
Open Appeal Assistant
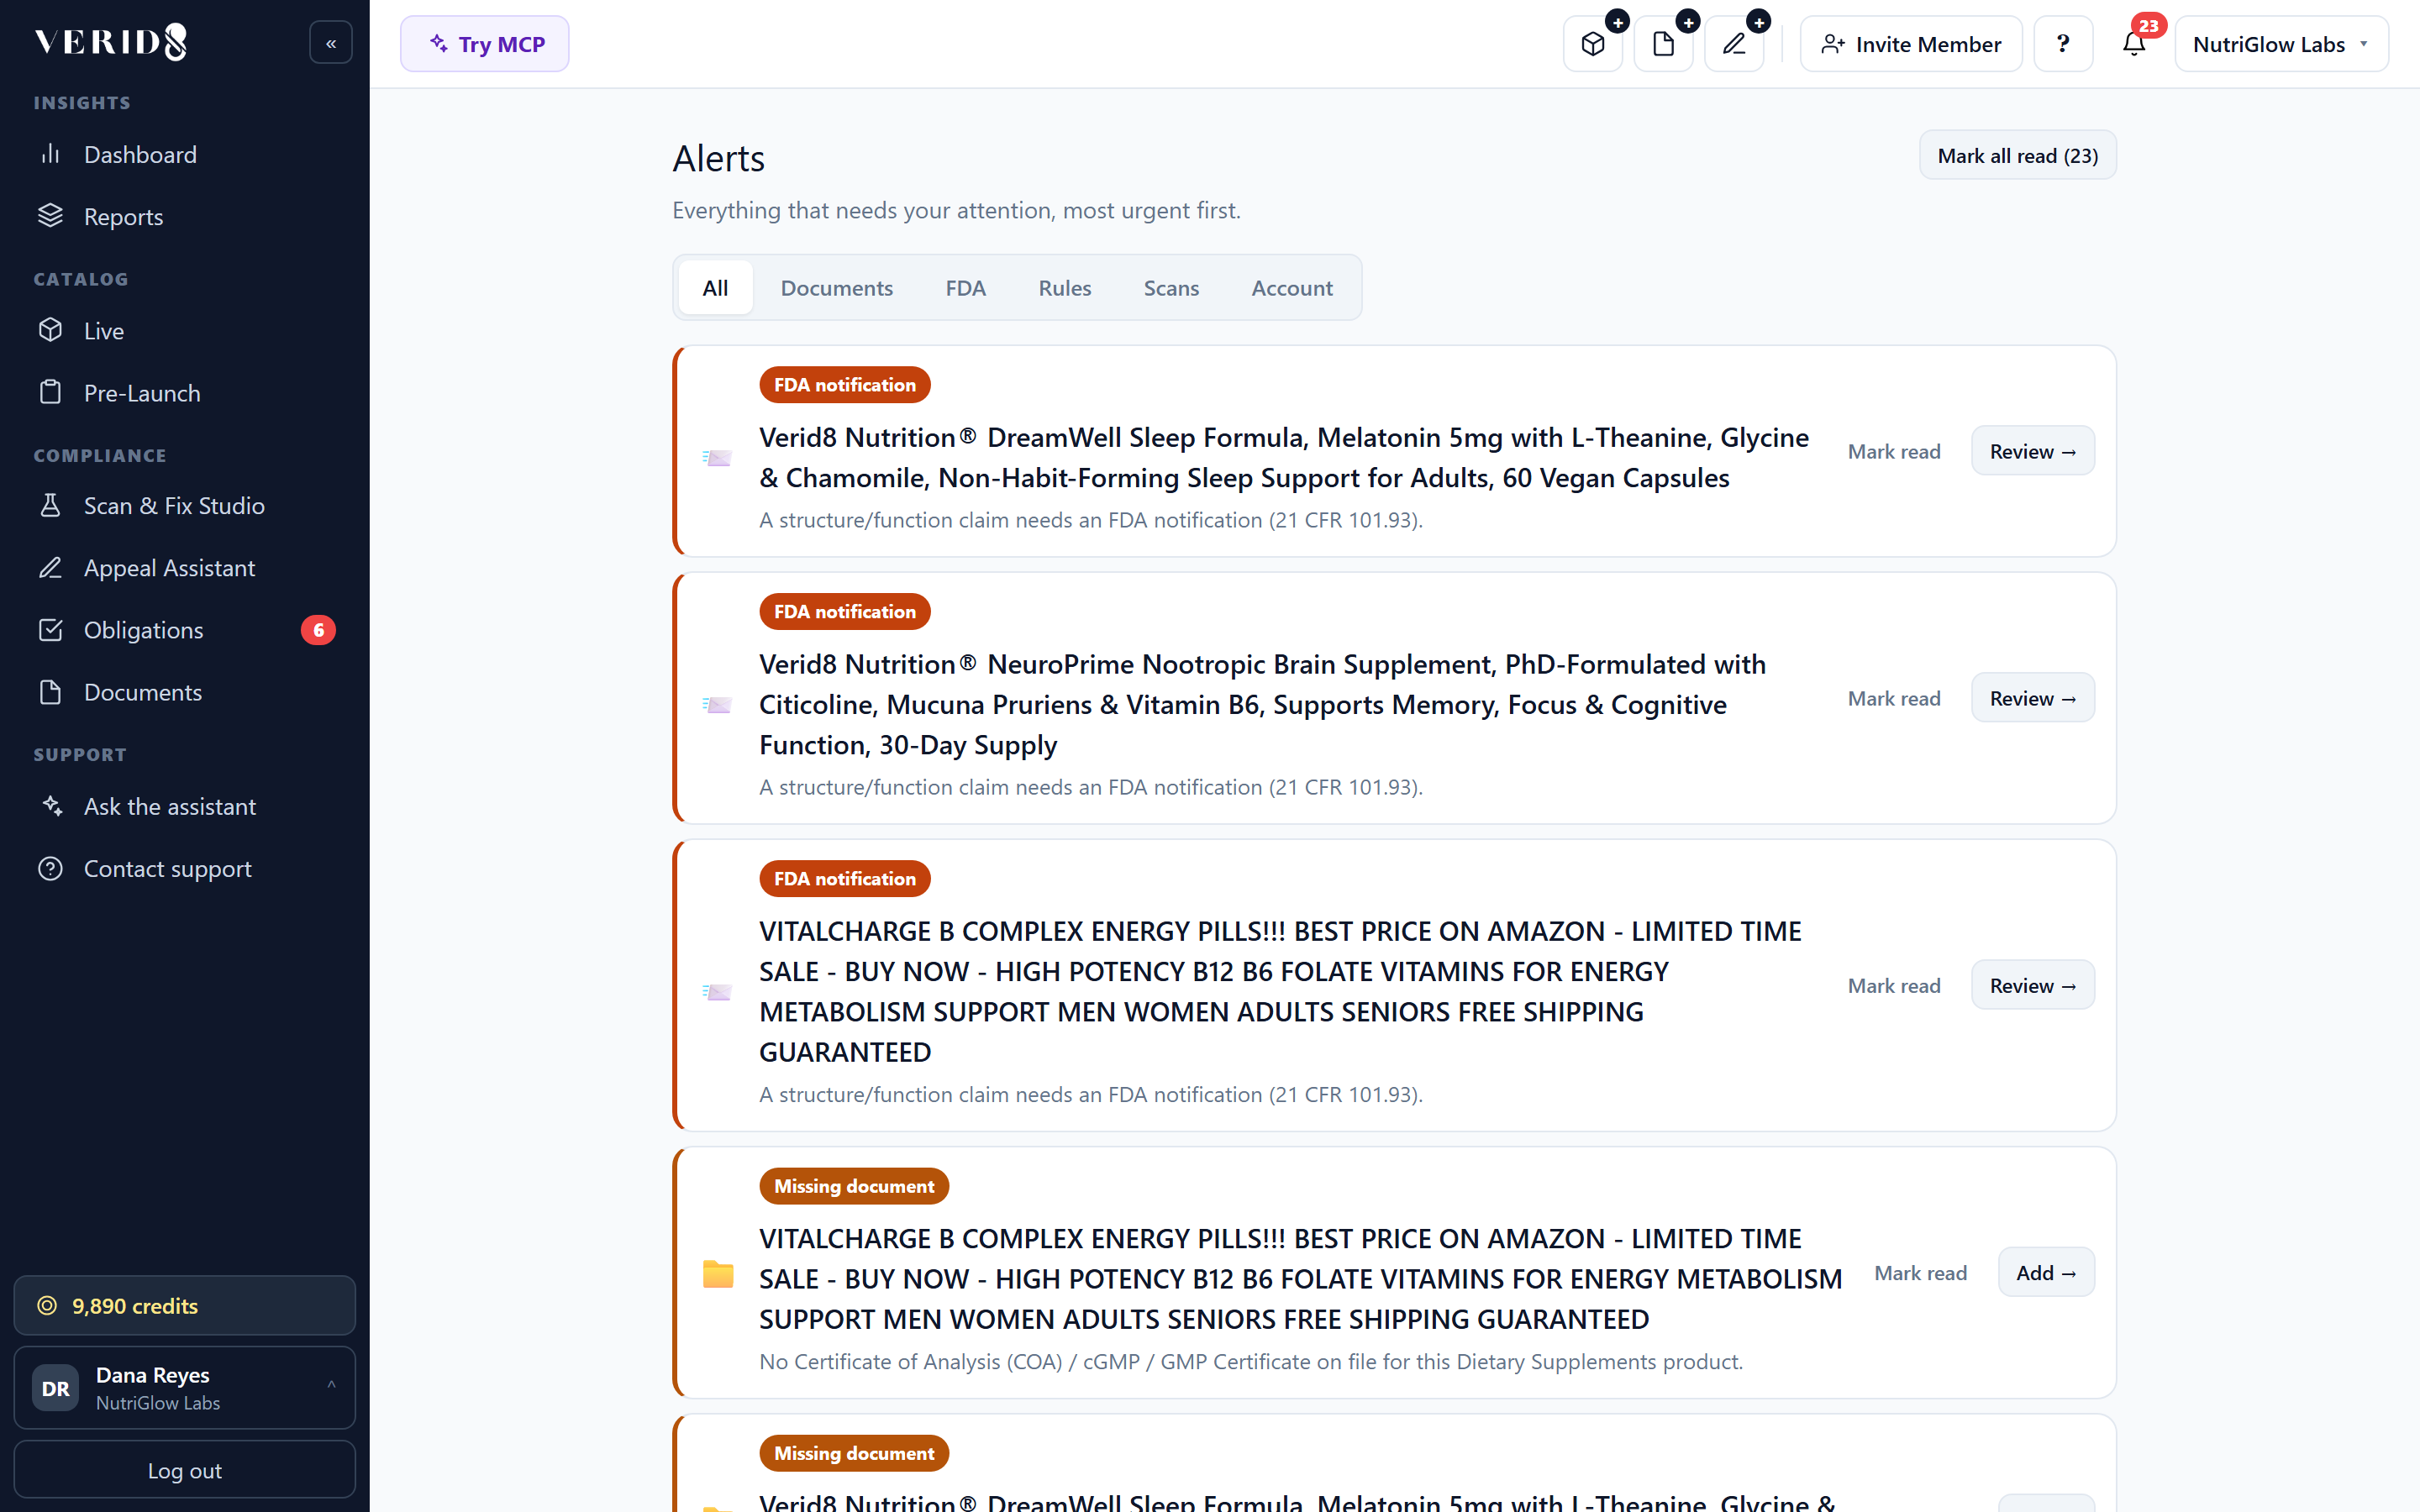click(x=185, y=568)
